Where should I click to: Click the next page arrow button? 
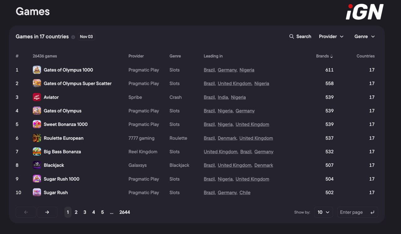coord(47,212)
